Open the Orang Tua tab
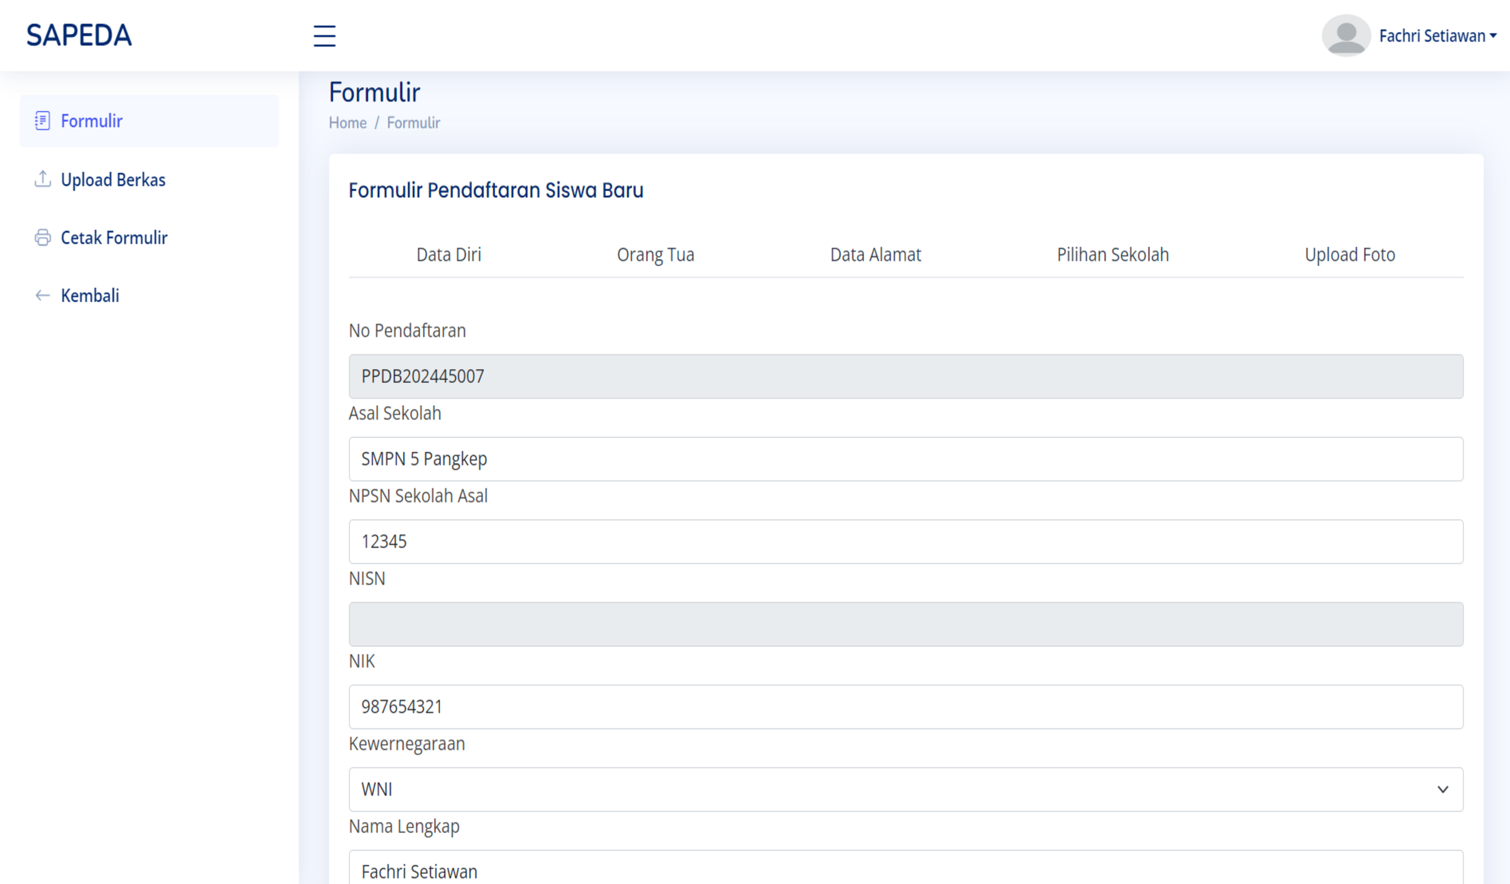This screenshot has width=1510, height=884. tap(655, 255)
